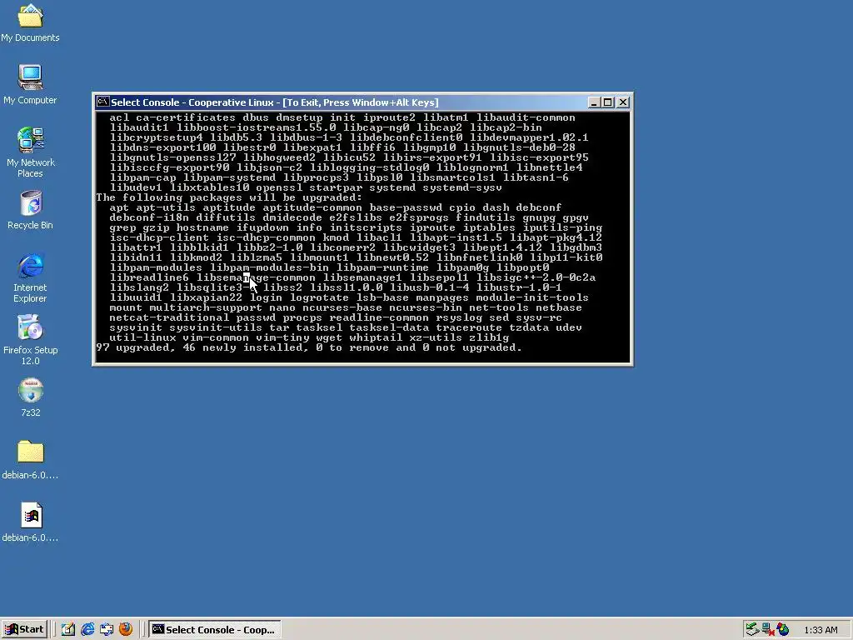Image resolution: width=853 pixels, height=640 pixels.
Task: Launch Internet Explorer from the quick launch bar
Action: (87, 629)
